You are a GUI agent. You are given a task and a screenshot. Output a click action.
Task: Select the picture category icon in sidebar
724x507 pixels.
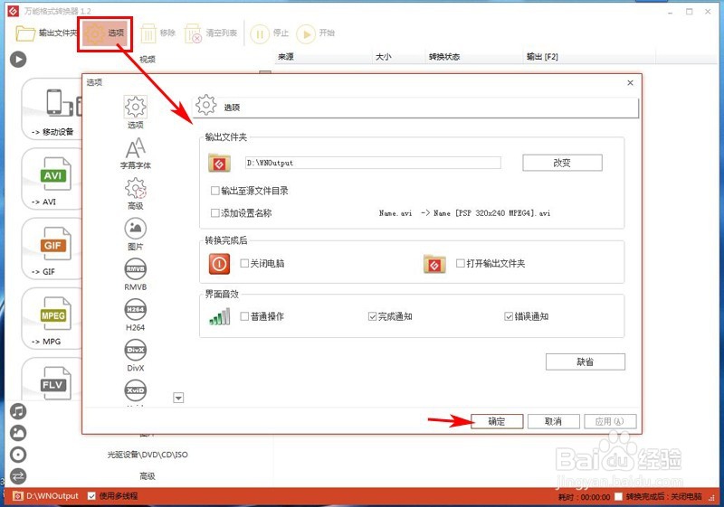point(18,433)
